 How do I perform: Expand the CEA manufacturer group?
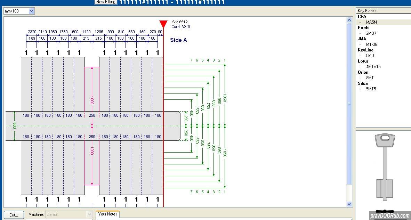(362, 17)
